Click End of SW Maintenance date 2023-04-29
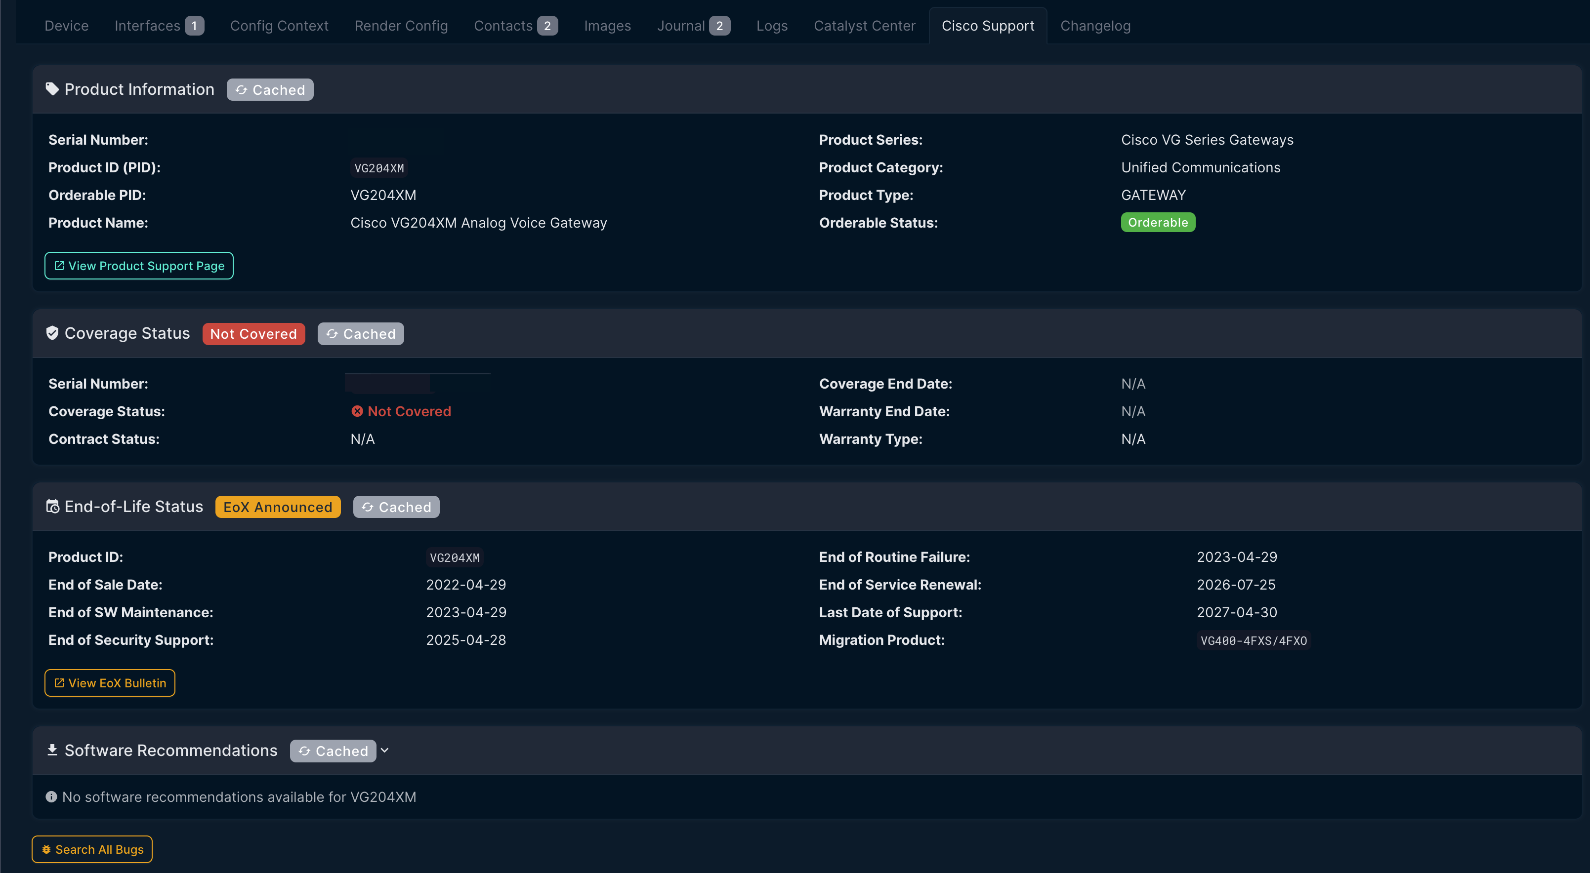The image size is (1590, 873). (x=466, y=613)
